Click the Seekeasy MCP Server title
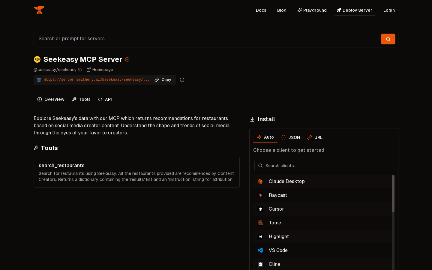The image size is (432, 270). pyautogui.click(x=83, y=59)
